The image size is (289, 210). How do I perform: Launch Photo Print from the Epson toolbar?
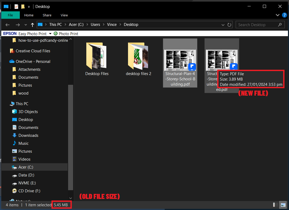click(x=66, y=34)
